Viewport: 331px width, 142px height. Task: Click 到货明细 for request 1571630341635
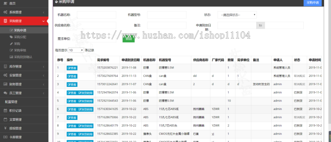(85, 109)
